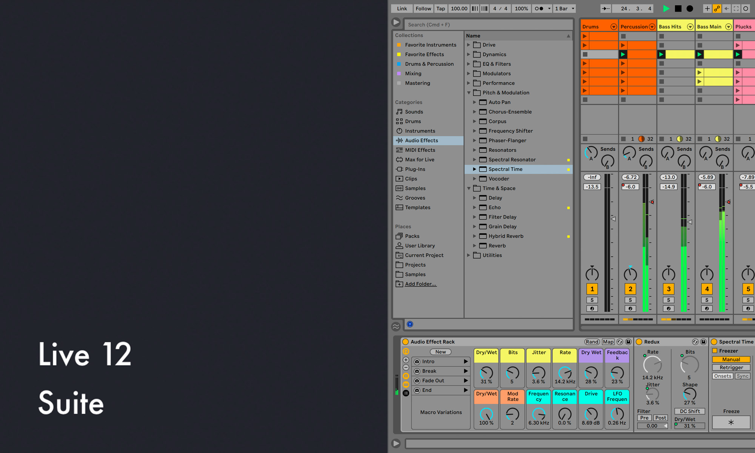Solo track 2 Percussion
Screen dimensions: 755x453
pos(630,300)
